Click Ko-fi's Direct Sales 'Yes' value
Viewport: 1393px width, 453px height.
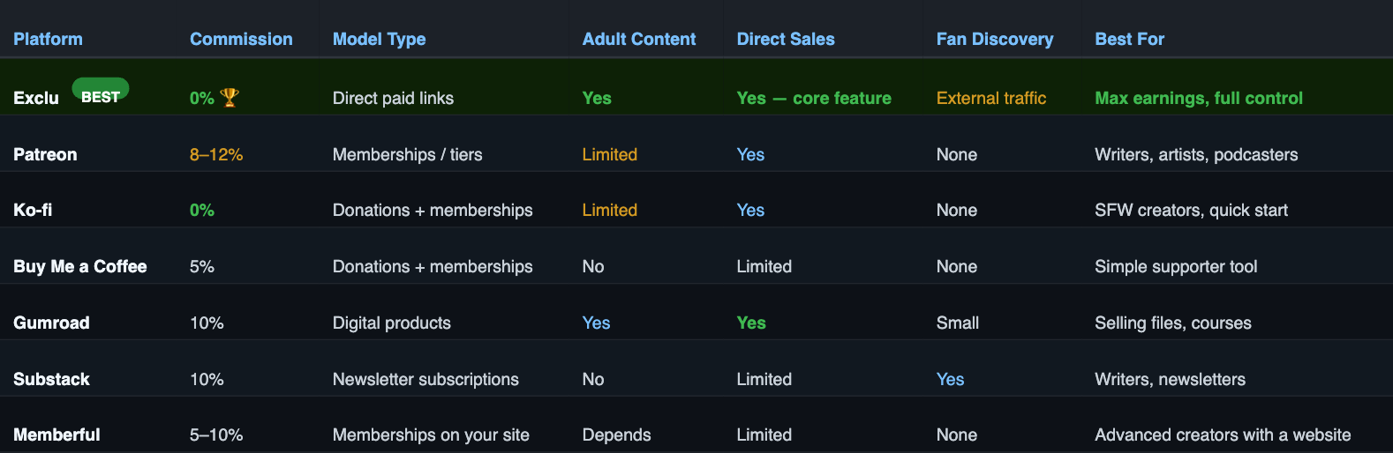(x=751, y=210)
